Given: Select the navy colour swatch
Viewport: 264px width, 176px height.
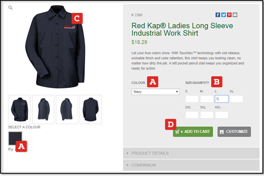Looking at the screenshot, I should (x=15, y=138).
